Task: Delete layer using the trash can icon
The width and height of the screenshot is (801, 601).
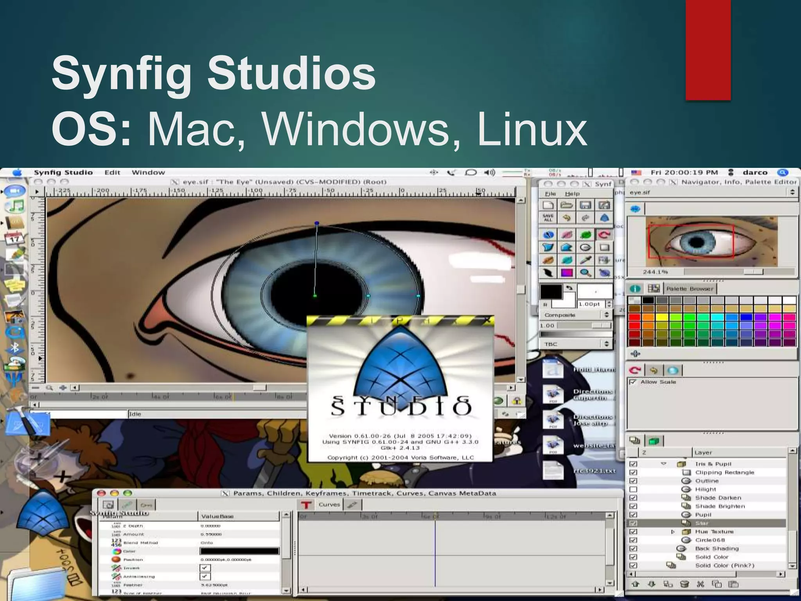Action: click(684, 585)
